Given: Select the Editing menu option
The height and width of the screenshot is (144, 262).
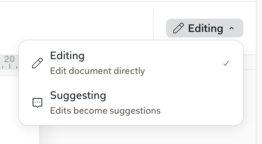Looking at the screenshot, I should point(131,63).
